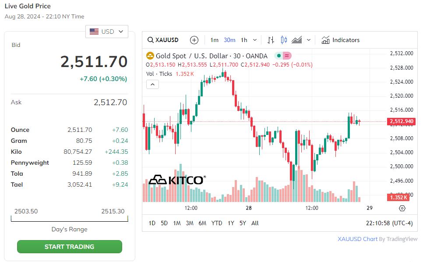Image resolution: width=423 pixels, height=262 pixels.
Task: Switch chart interval to 1m
Action: point(214,40)
